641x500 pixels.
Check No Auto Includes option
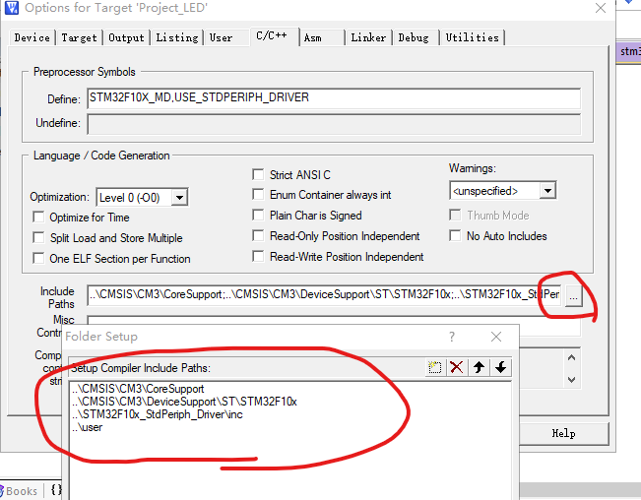(455, 235)
